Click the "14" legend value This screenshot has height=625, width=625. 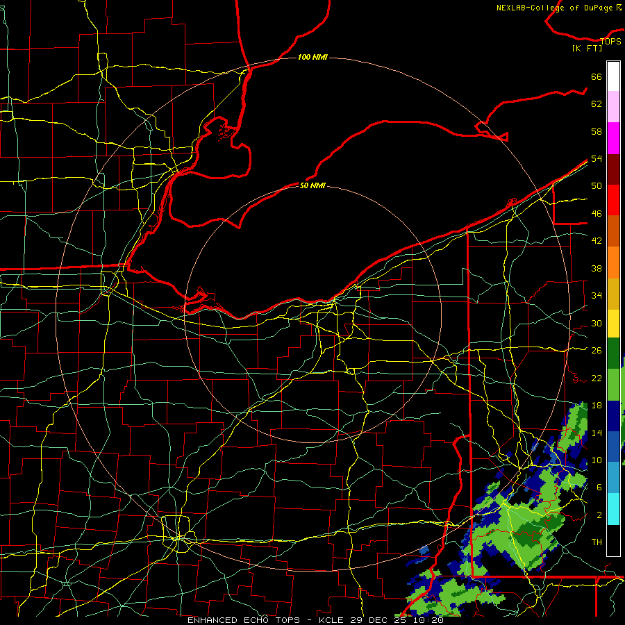597,433
